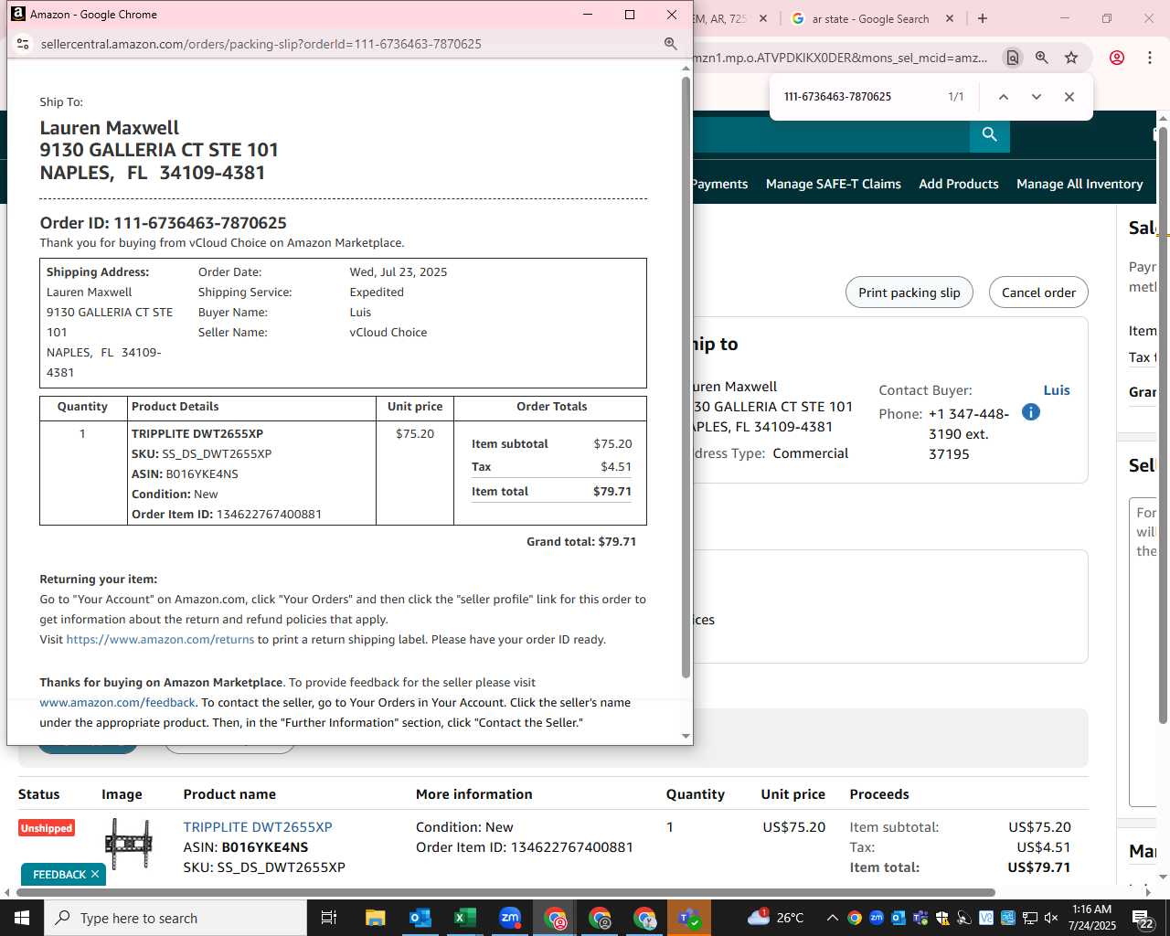This screenshot has width=1170, height=936.
Task: Open the www.amazon.com/feedback link
Action: point(117,703)
